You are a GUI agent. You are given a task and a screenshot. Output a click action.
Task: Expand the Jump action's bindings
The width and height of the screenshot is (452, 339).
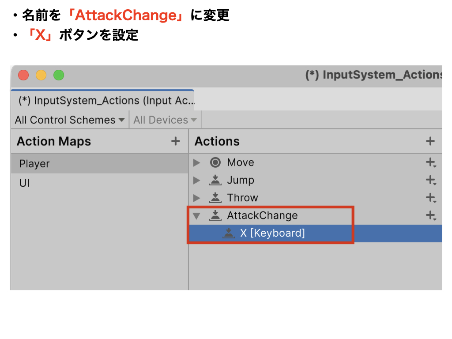pos(196,181)
